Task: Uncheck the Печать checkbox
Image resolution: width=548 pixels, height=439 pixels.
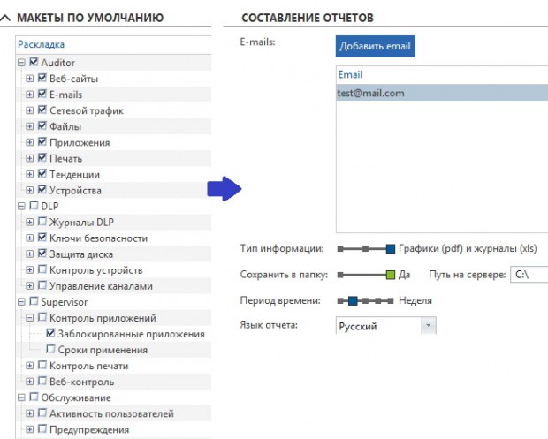Action: (x=42, y=157)
